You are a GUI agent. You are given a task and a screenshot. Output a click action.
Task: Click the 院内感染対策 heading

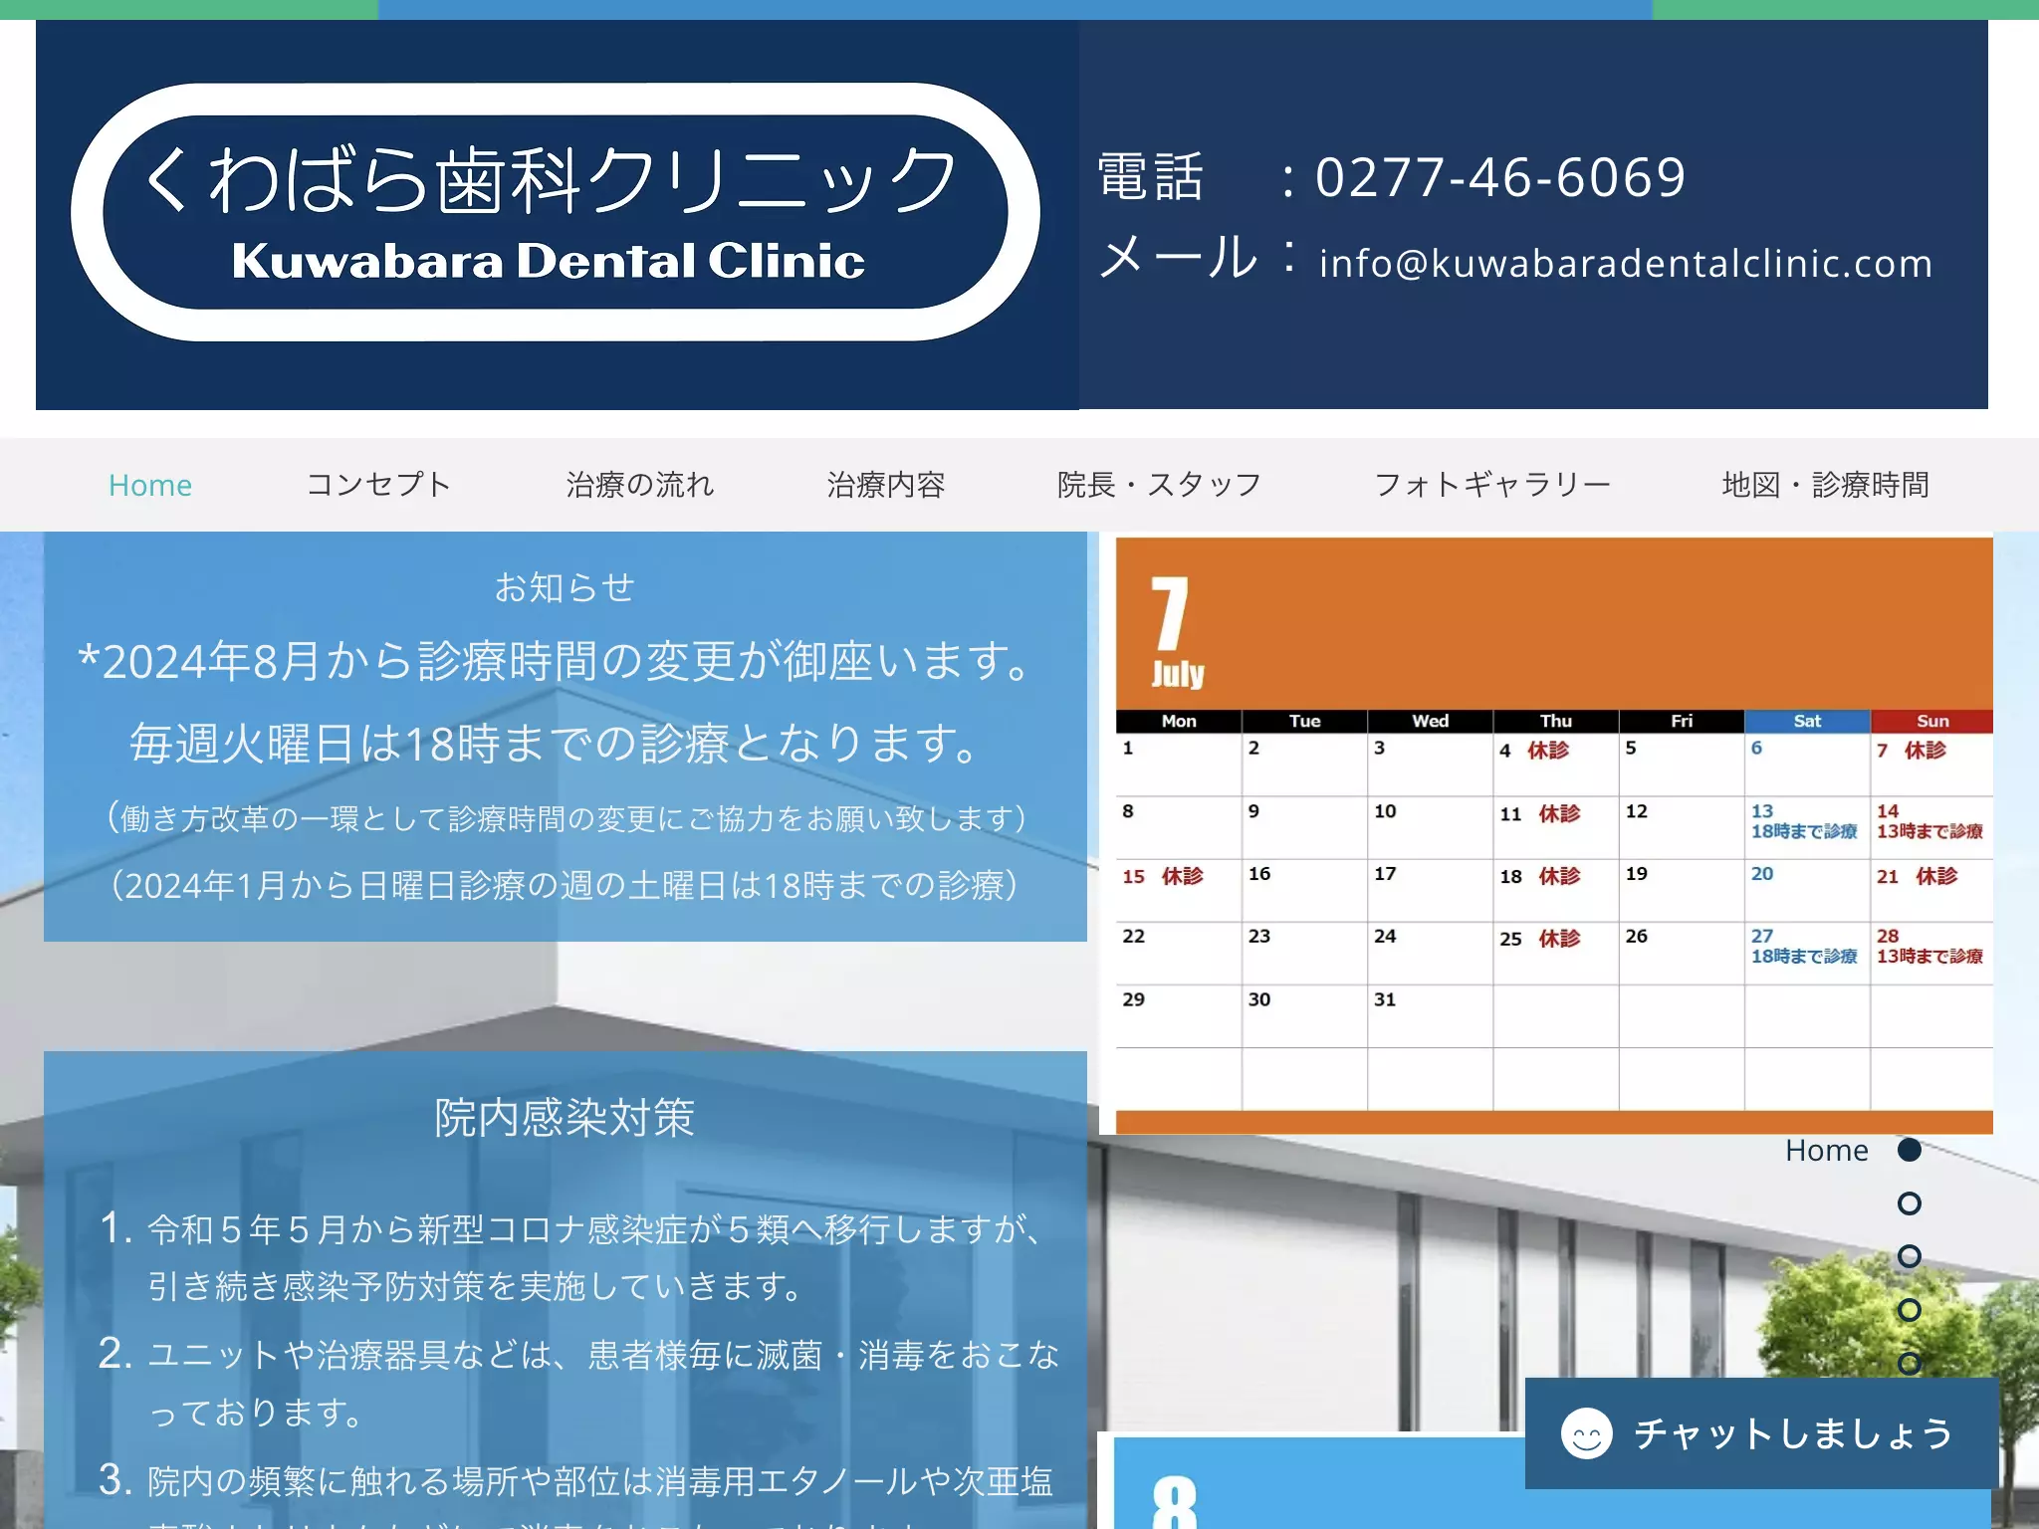(x=565, y=1118)
